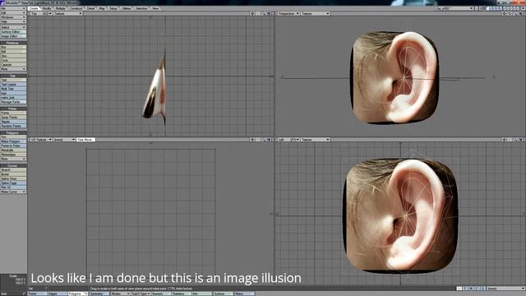Switch to the Construct tab
526x296 pixels.
coord(76,8)
